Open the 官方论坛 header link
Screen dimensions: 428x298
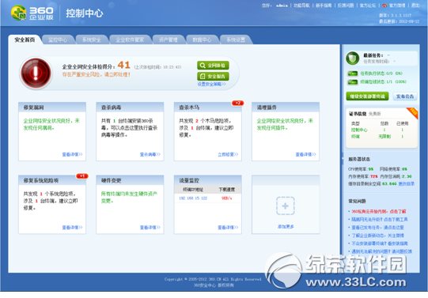(x=368, y=6)
